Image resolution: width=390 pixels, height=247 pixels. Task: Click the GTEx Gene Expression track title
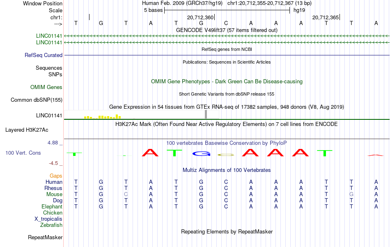pyautogui.click(x=227, y=107)
